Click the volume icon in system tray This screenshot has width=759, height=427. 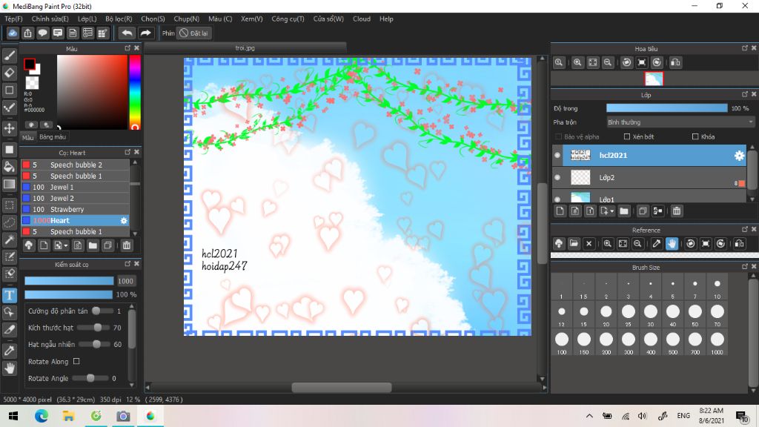tap(643, 416)
